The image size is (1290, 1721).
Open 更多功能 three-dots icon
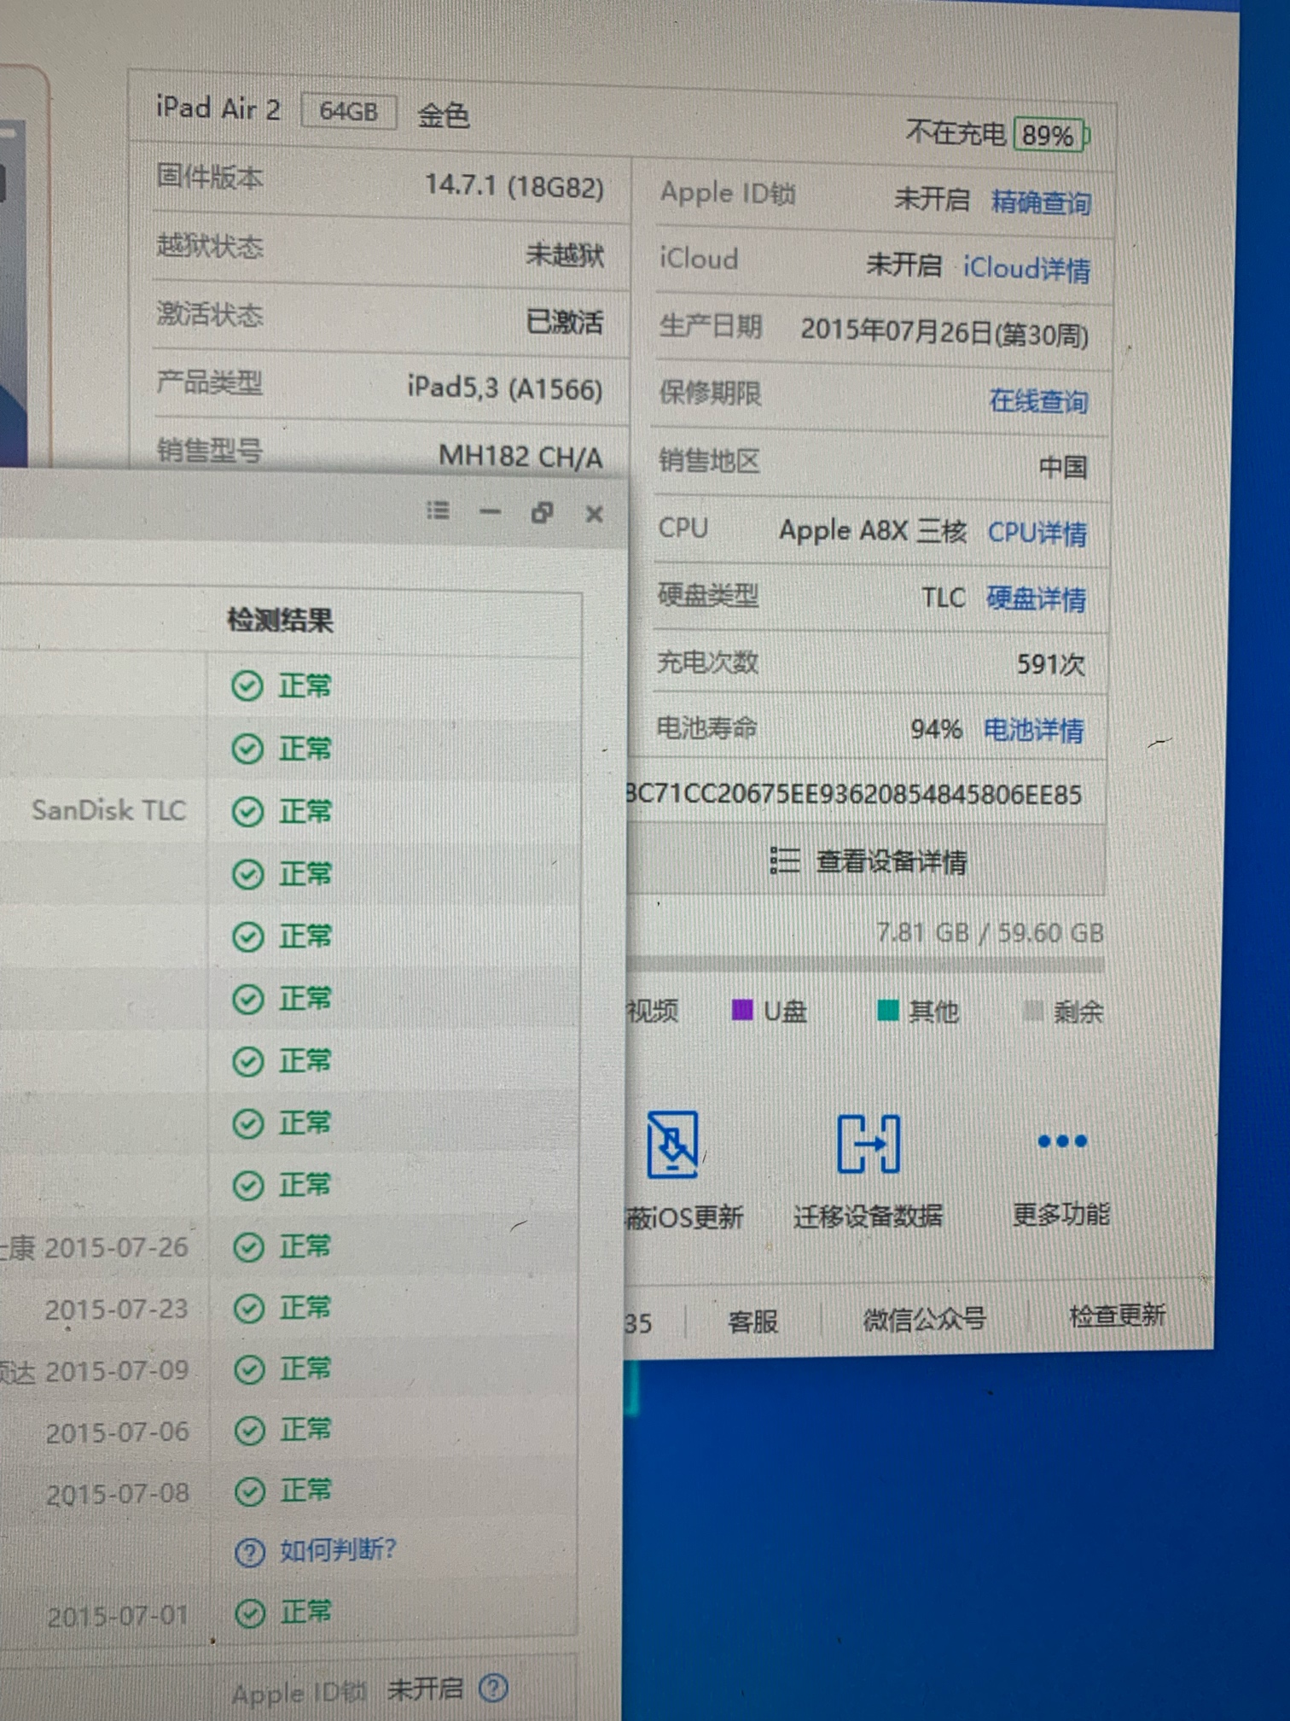tap(1061, 1141)
